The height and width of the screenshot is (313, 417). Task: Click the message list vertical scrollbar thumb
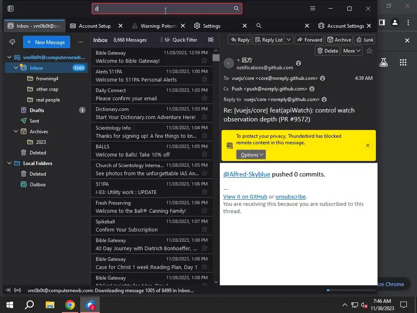[216, 57]
